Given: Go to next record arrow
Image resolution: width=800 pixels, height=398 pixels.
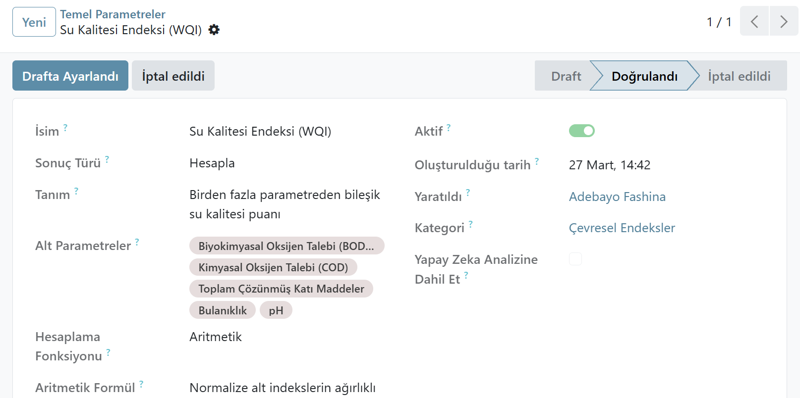Looking at the screenshot, I should [x=784, y=21].
